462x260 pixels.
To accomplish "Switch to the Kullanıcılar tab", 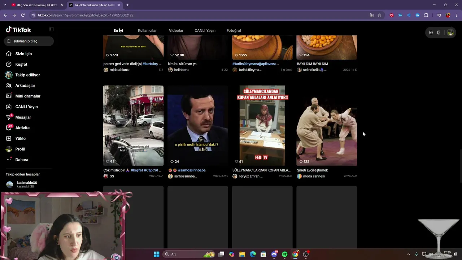I will pyautogui.click(x=147, y=31).
